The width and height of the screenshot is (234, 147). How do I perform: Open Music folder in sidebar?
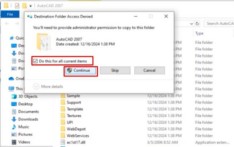20,127
